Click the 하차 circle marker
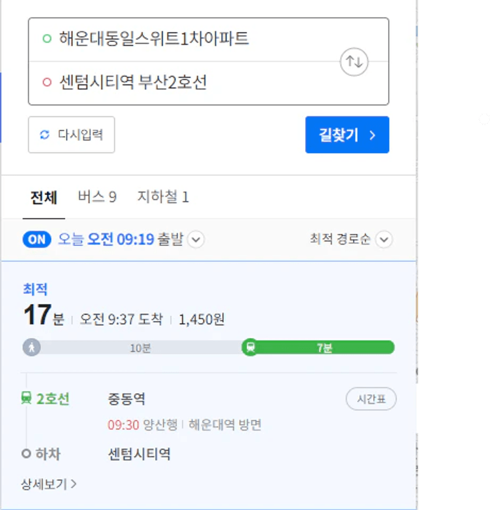 pyautogui.click(x=26, y=453)
